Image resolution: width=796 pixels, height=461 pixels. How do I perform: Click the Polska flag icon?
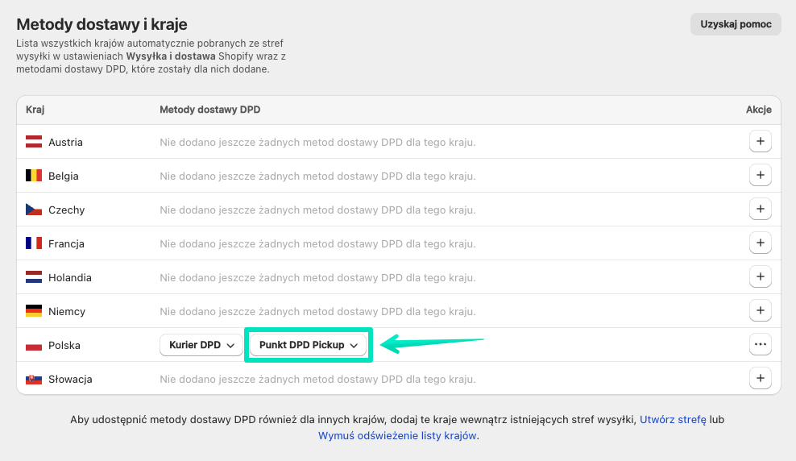[x=34, y=345]
